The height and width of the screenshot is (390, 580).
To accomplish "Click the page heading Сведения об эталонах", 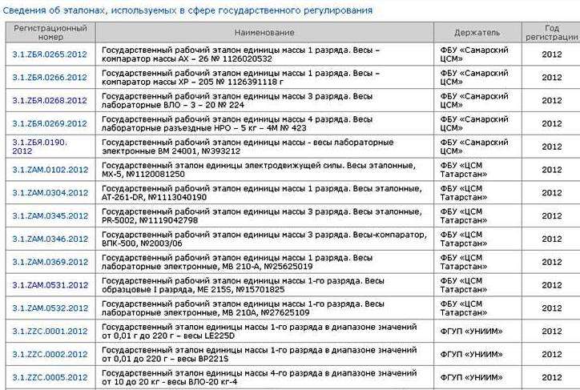I will [x=188, y=10].
